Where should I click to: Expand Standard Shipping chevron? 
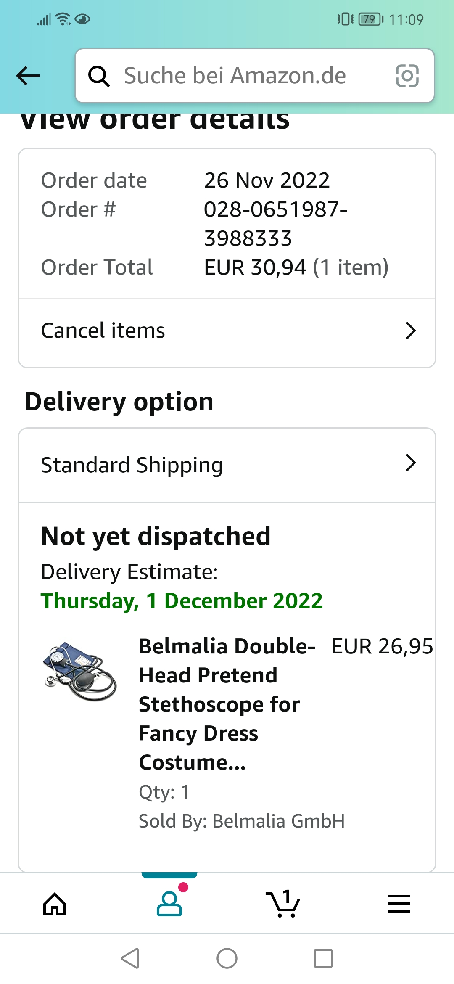click(x=411, y=463)
